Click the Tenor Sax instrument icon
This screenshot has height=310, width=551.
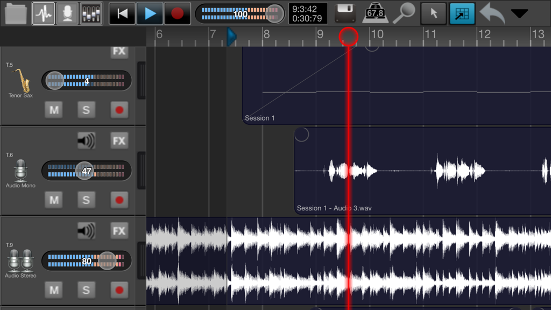[20, 81]
